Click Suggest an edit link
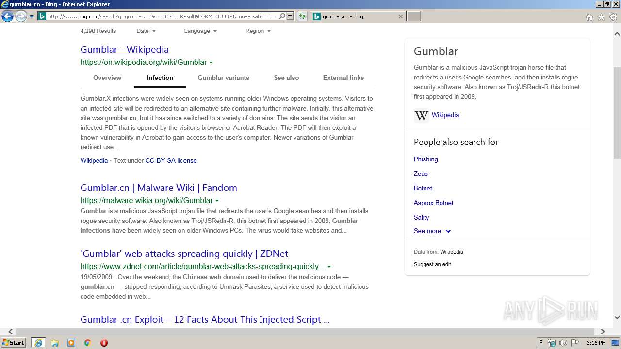621x349 pixels. point(432,264)
